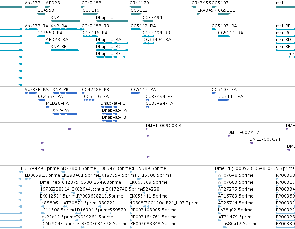Click transcript label Dhap-at-RB
Image resolution: width=295 pixels, height=229 pixels.
click(x=109, y=54)
